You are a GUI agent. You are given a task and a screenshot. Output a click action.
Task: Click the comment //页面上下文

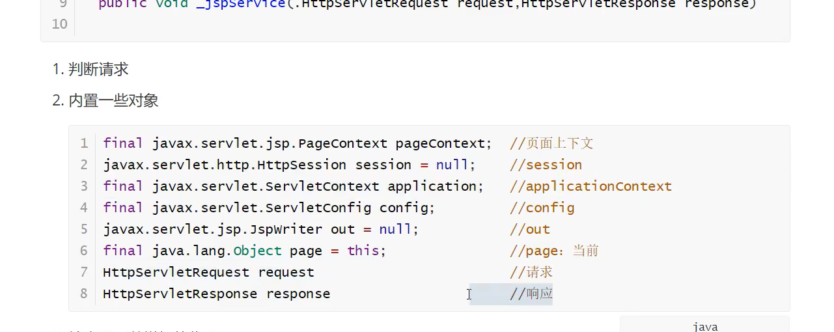point(551,143)
